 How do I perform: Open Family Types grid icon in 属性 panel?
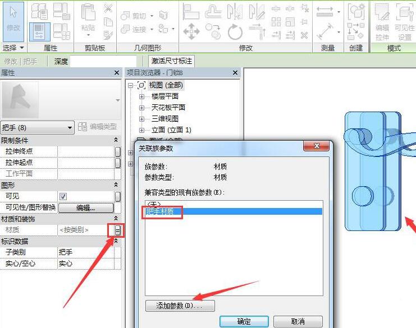click(62, 32)
